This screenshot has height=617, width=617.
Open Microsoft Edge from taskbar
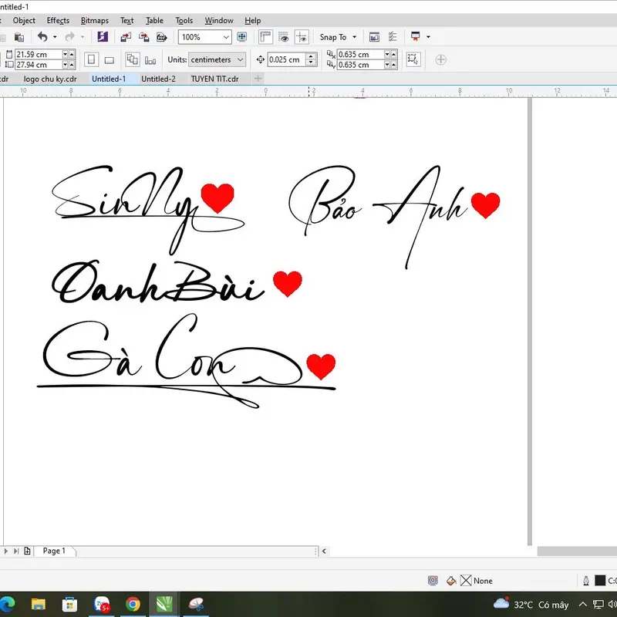pos(6,604)
